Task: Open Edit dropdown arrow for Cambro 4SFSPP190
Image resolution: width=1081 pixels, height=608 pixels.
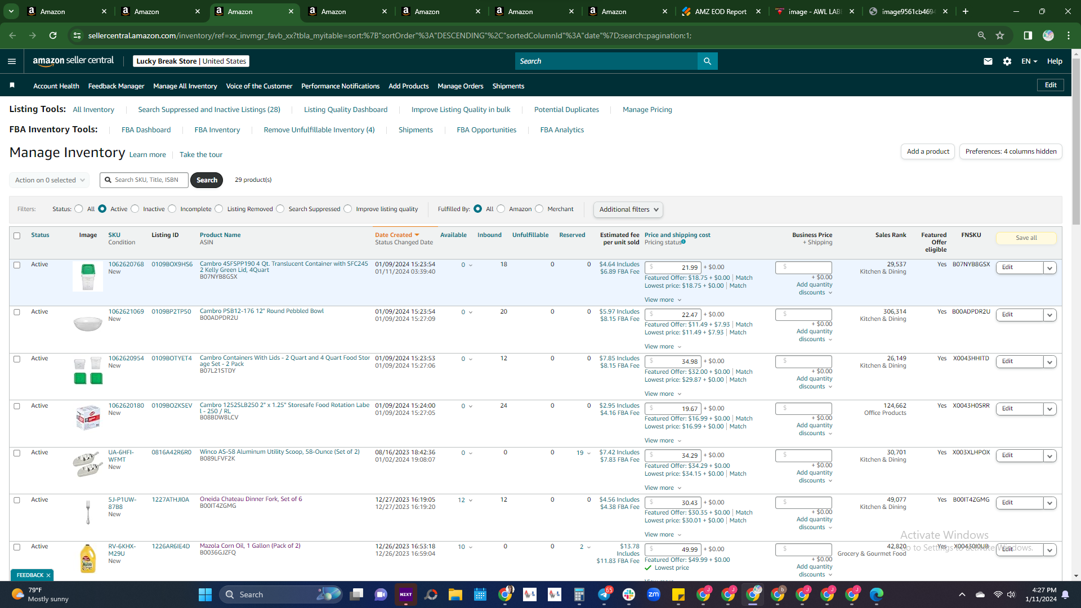Action: [1049, 268]
